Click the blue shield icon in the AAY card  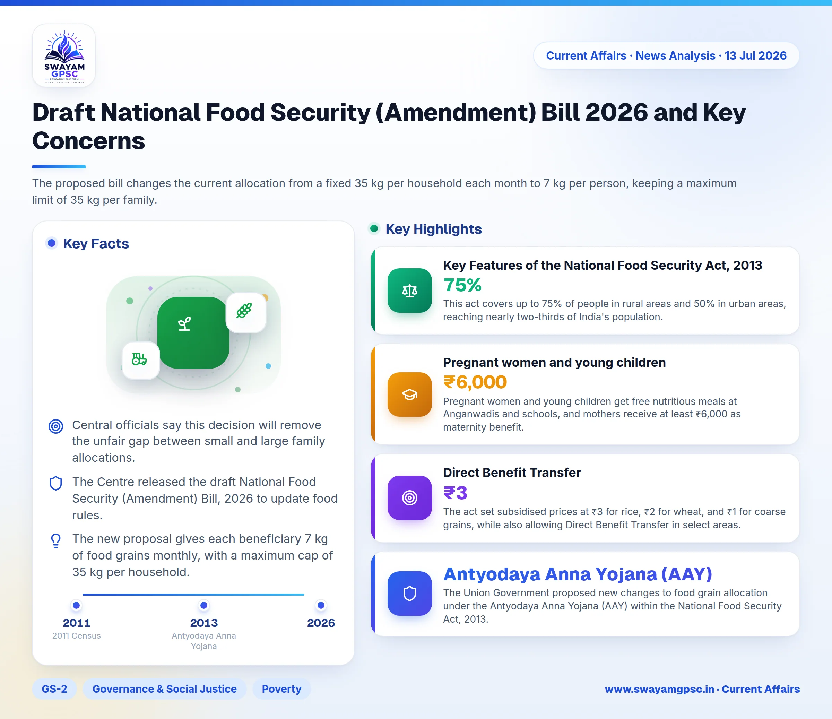pyautogui.click(x=409, y=594)
